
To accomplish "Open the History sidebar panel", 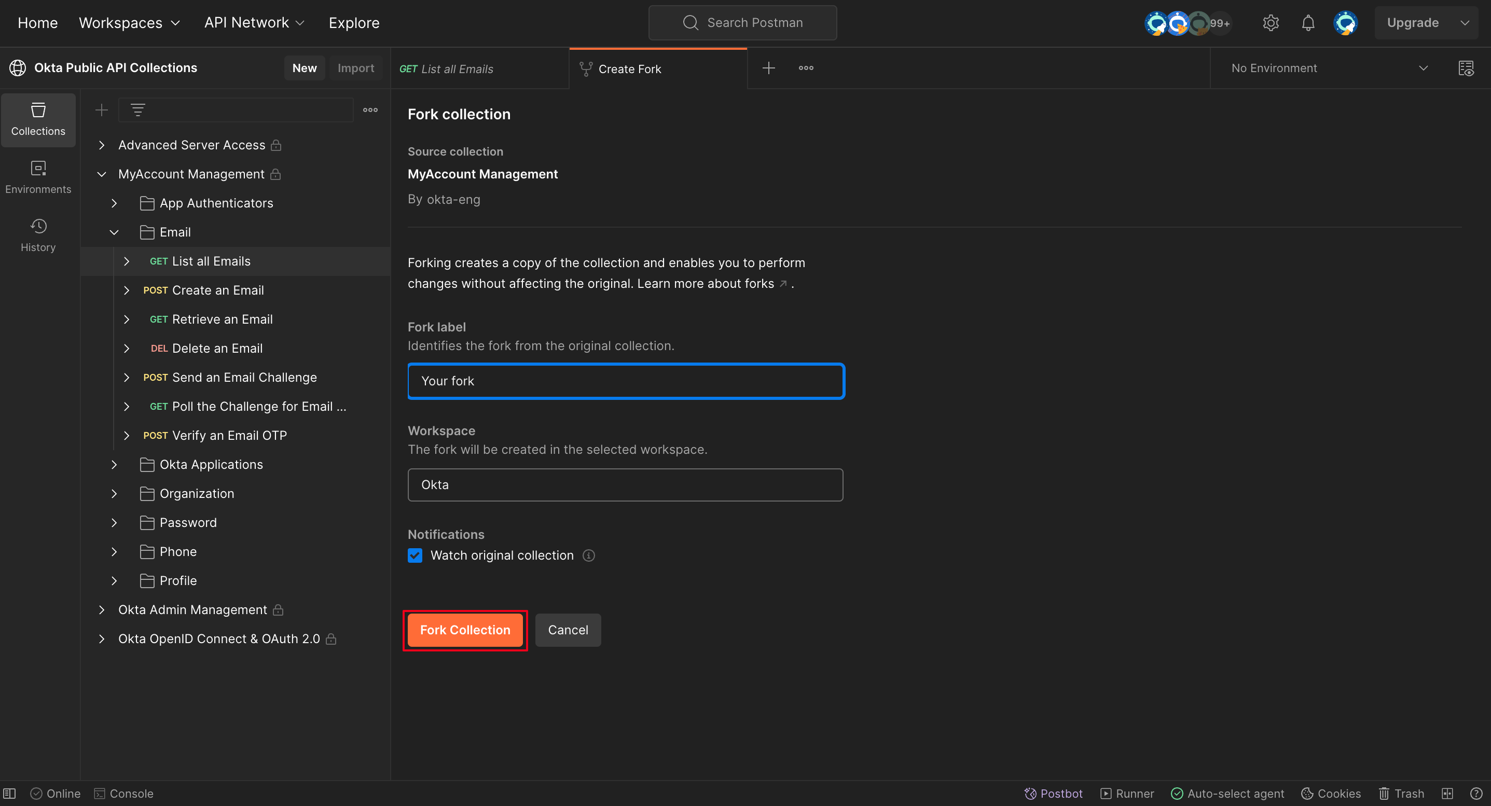I will coord(38,235).
